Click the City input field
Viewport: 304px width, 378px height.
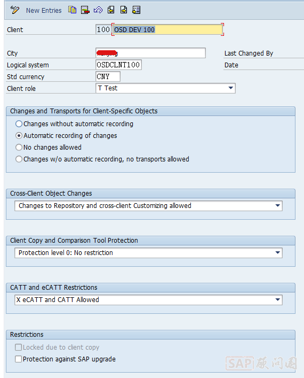tap(150, 53)
